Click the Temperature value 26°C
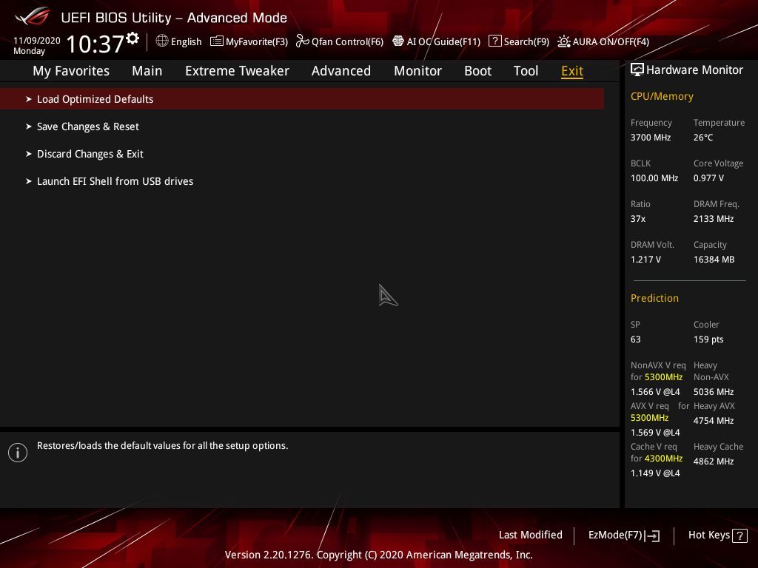 (x=703, y=138)
